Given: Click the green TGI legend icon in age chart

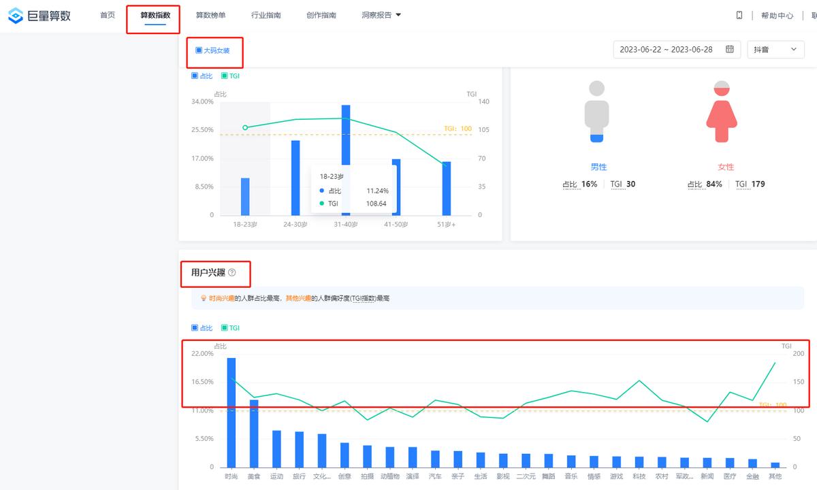Looking at the screenshot, I should (223, 76).
